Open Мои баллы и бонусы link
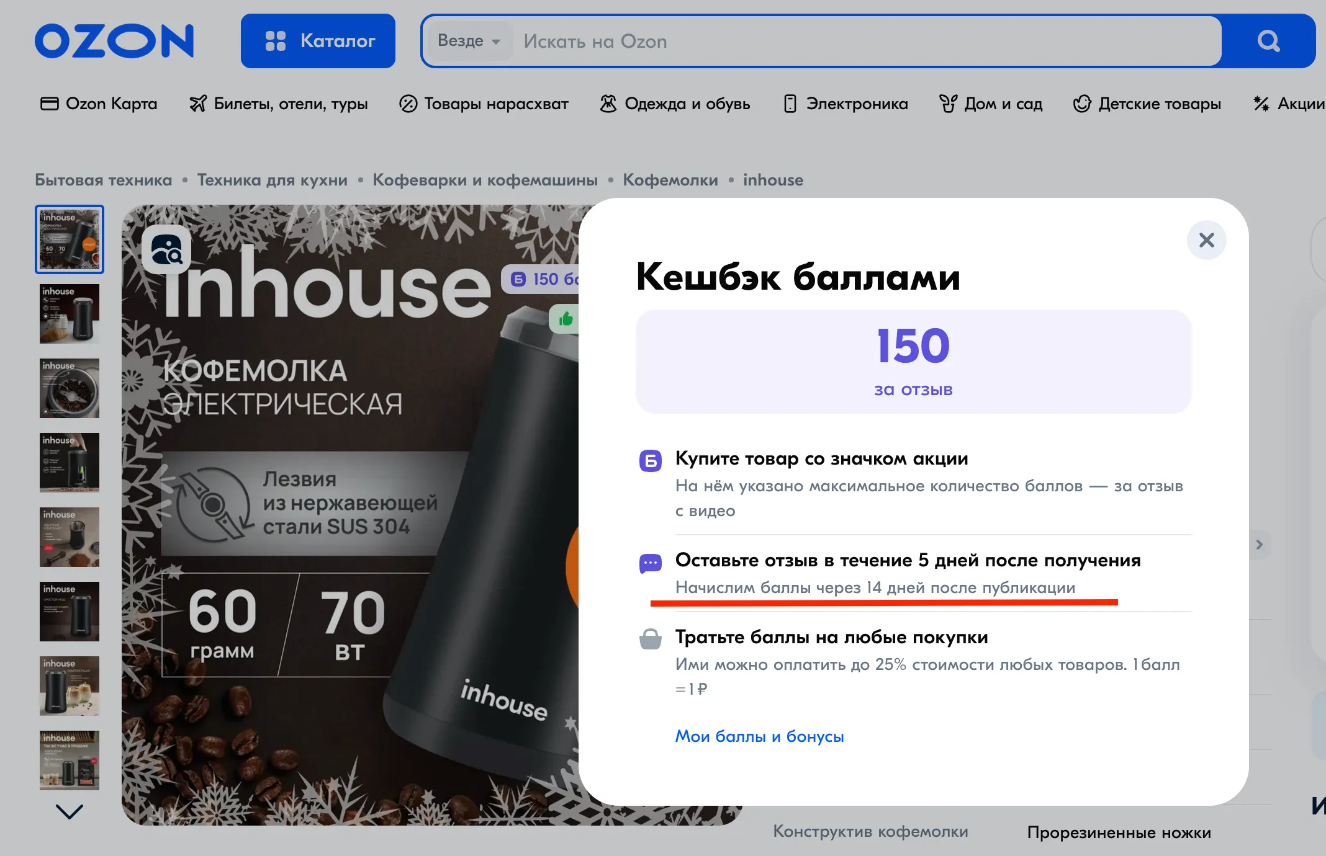Viewport: 1326px width, 856px height. tap(759, 736)
